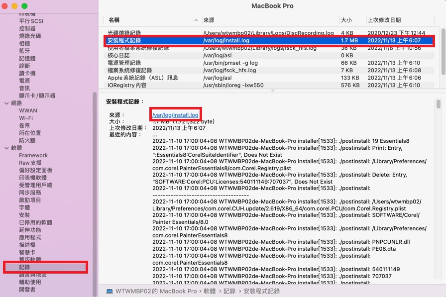Screen dimensions: 446x297
Task: Select 讀卡機 in the sidebar
Action: pyautogui.click(x=27, y=73)
